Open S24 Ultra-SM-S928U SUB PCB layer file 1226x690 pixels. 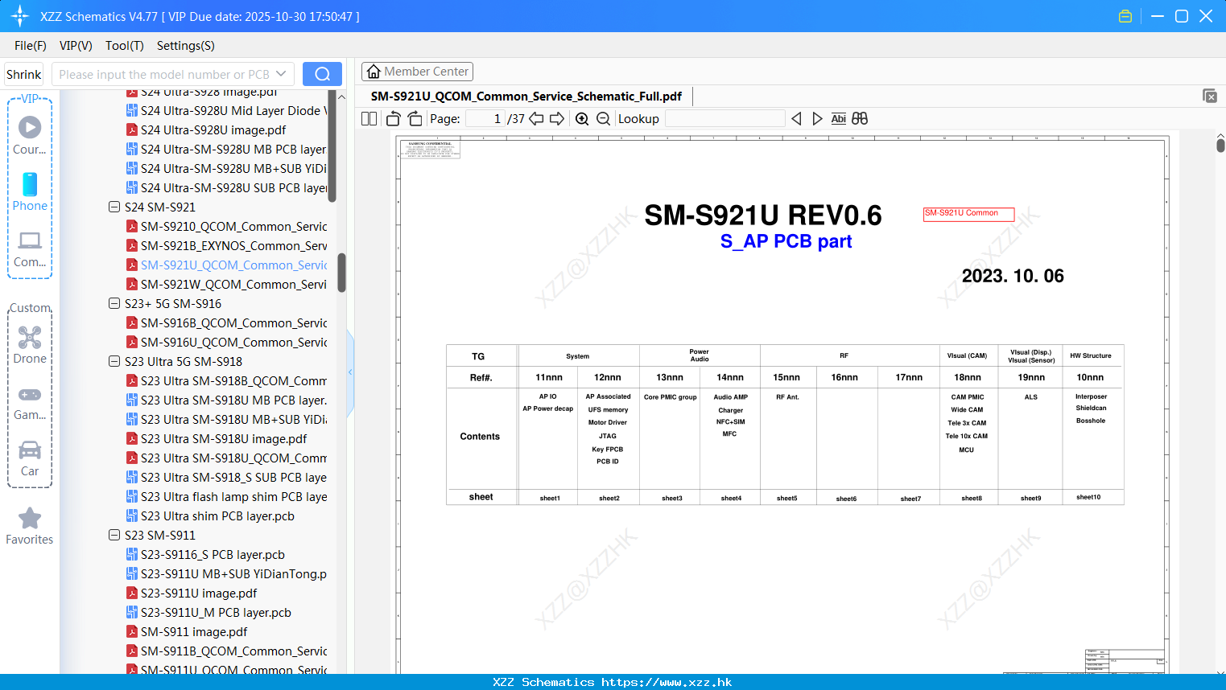227,187
